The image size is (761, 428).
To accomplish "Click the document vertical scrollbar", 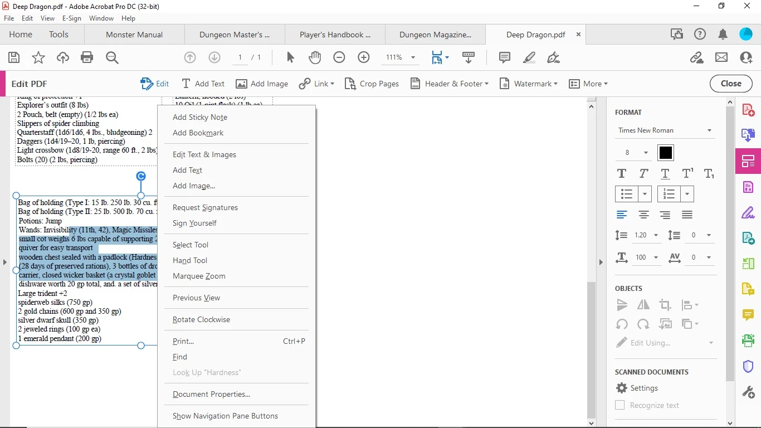I will (592, 349).
